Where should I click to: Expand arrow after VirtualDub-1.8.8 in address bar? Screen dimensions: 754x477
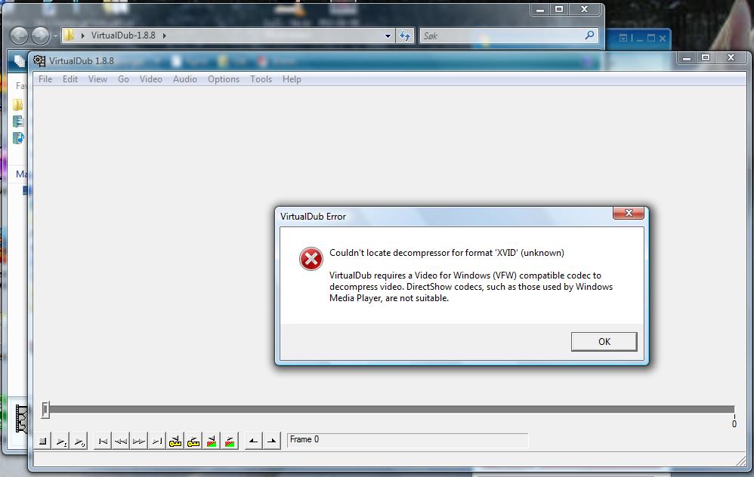pos(165,35)
